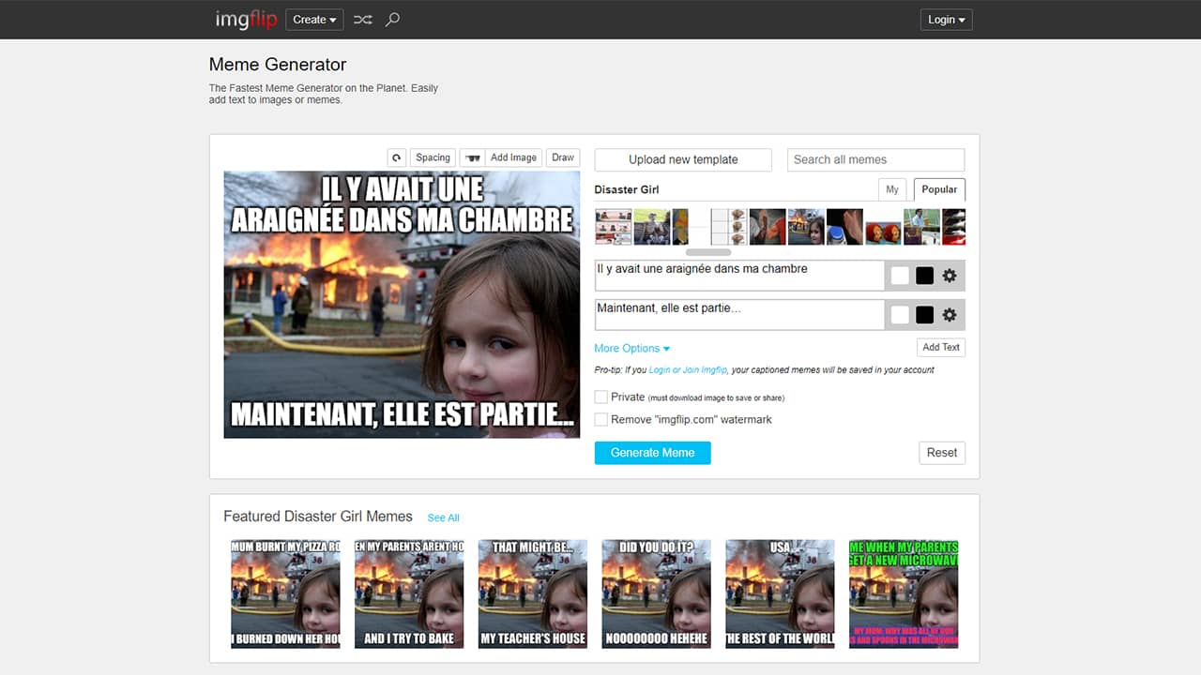Pick black outline color for second text

pyautogui.click(x=924, y=315)
